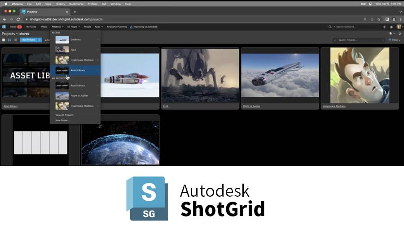Open a new browser tab
The height and width of the screenshot is (229, 404).
(x=75, y=12)
